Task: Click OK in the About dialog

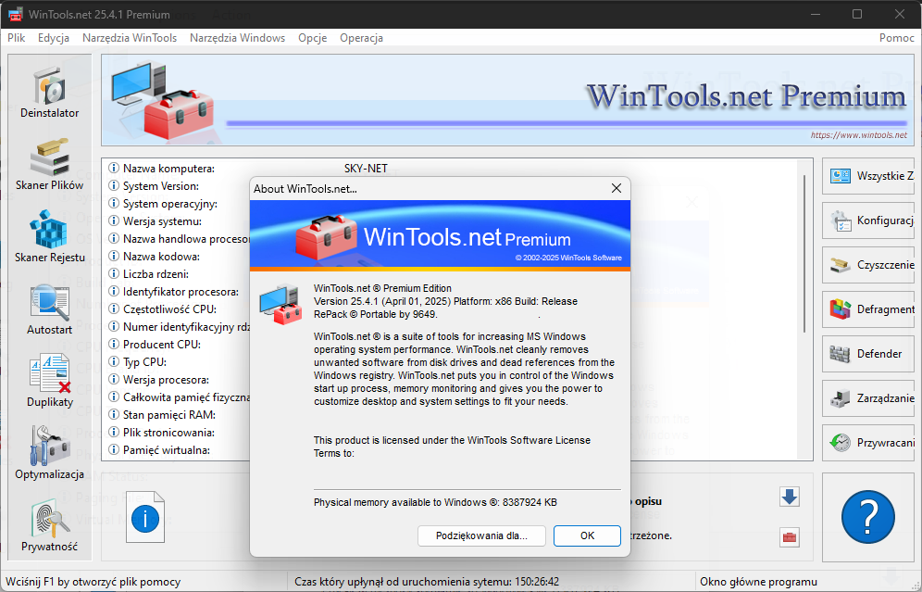Action: point(587,535)
